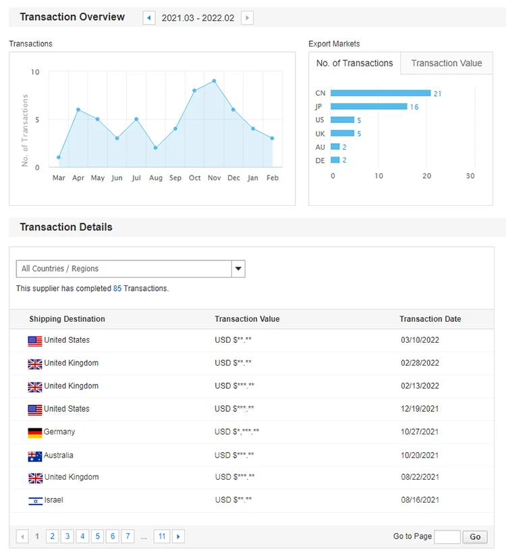Viewport: 506px width, 558px height.
Task: Click the Germany flag icon
Action: point(35,433)
